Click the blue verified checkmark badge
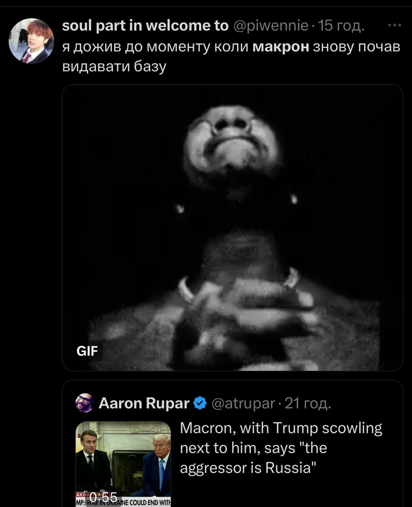This screenshot has height=507, width=412. 201,403
